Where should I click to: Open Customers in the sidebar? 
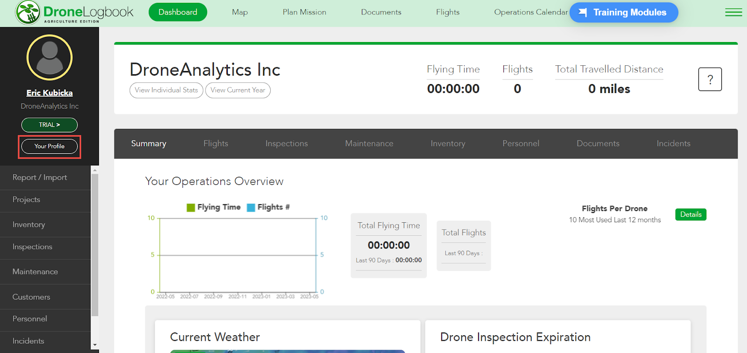coord(45,297)
